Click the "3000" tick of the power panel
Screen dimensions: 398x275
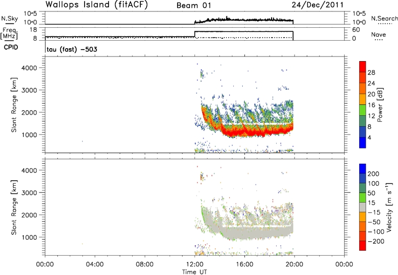[x=29, y=90]
